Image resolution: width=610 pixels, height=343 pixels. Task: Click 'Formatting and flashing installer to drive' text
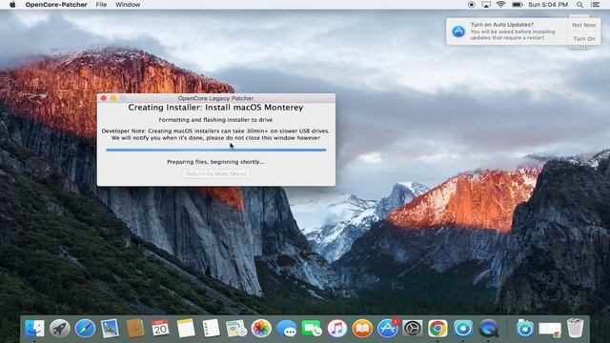215,120
